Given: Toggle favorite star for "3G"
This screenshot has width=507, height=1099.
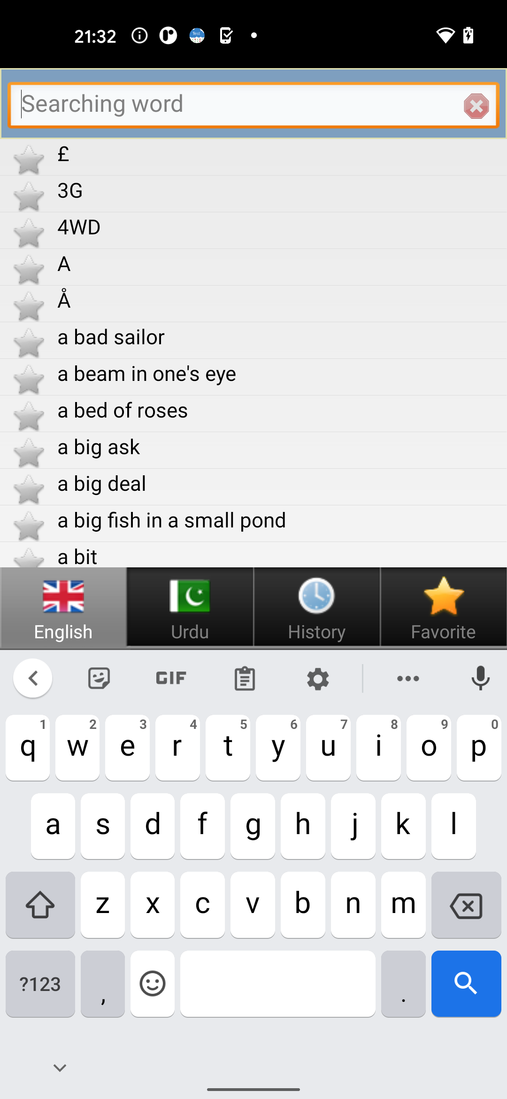Looking at the screenshot, I should 29,196.
